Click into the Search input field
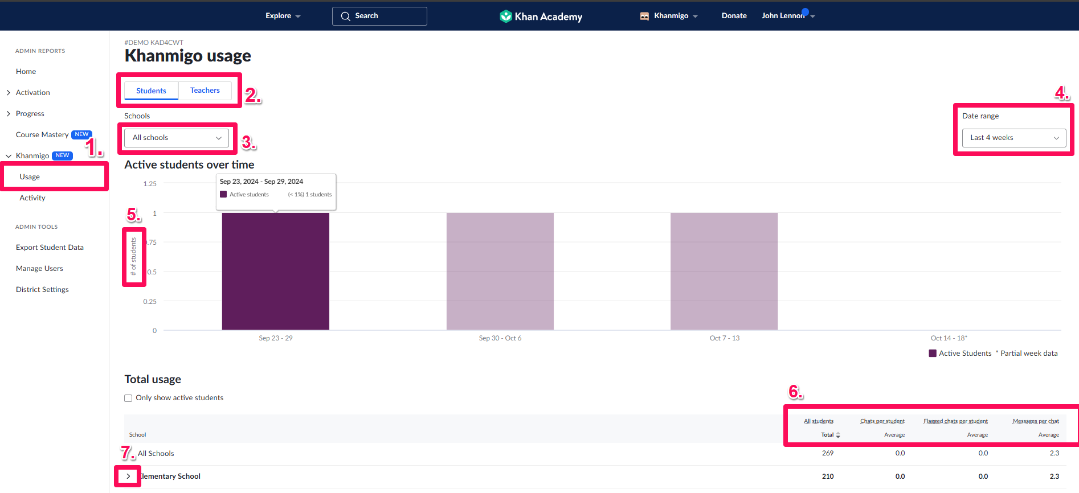The image size is (1079, 493). pyautogui.click(x=379, y=16)
